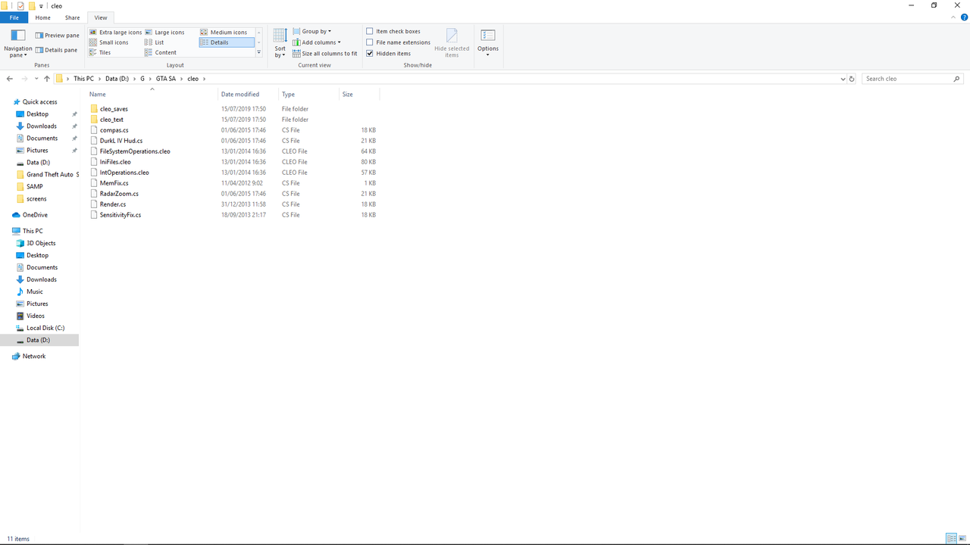Open folder Options

(488, 43)
